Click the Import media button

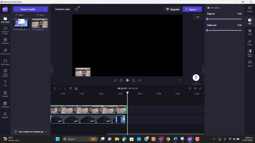pos(28,9)
